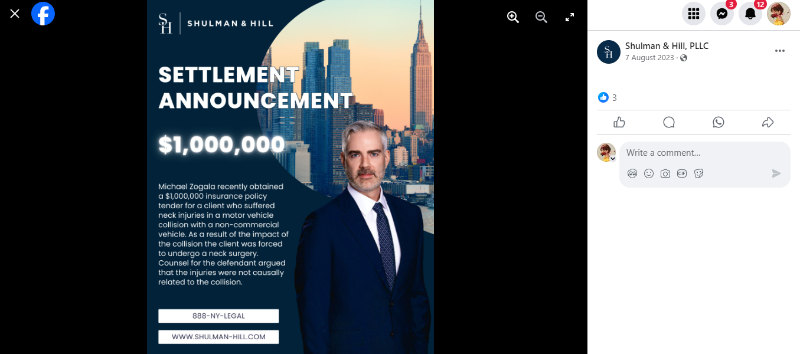Open the Facebook menu grid

point(694,14)
